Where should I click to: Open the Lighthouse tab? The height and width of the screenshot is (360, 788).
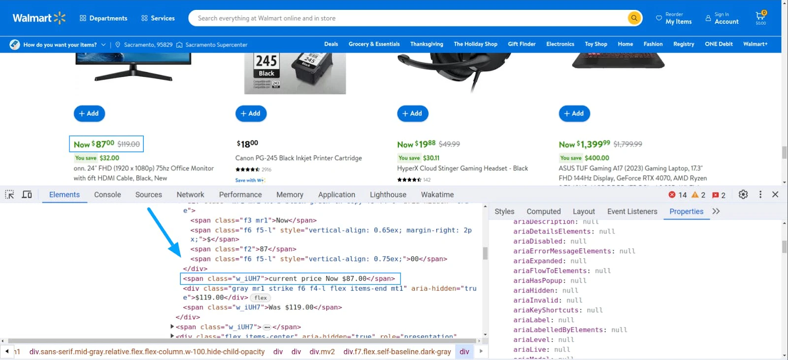pyautogui.click(x=388, y=195)
